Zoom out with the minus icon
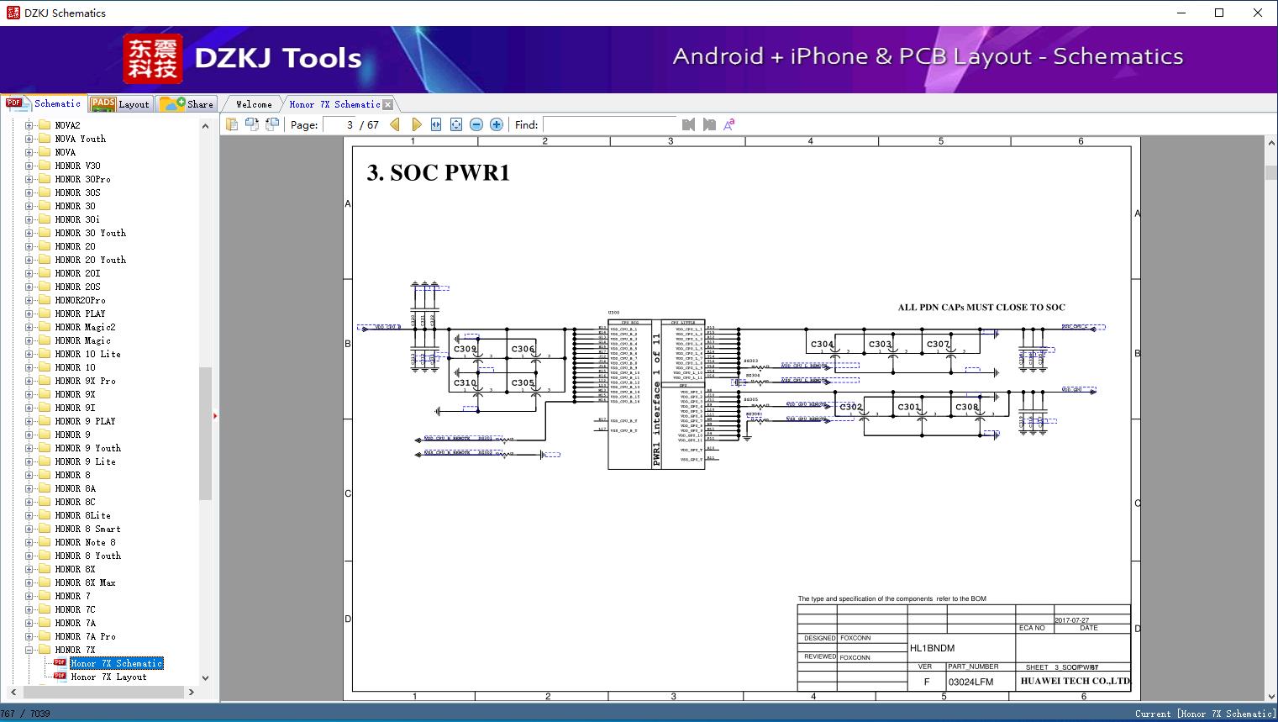Screen dimensions: 1278x722 coord(476,124)
